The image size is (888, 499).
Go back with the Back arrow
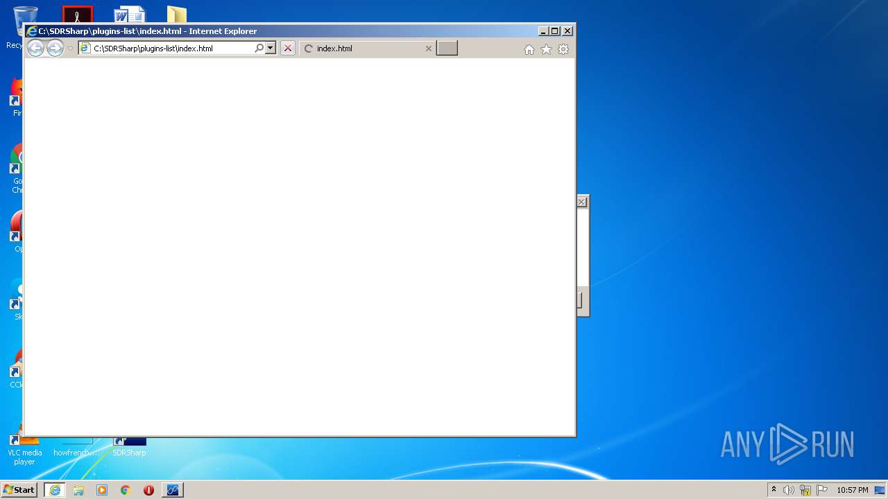(x=35, y=49)
